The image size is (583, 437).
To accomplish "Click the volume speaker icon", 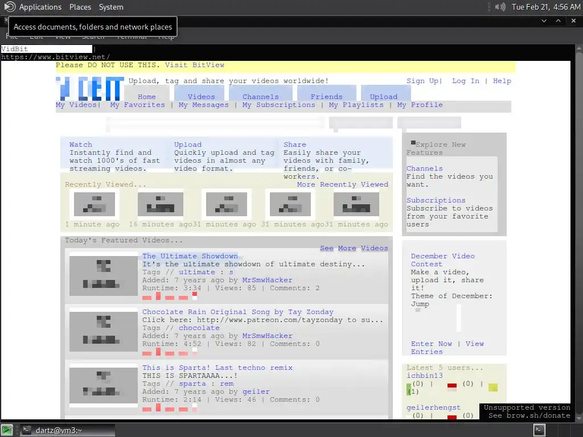I will pos(500,7).
